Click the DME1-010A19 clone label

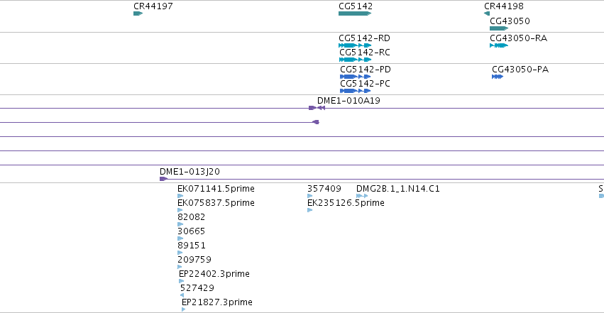(x=348, y=101)
